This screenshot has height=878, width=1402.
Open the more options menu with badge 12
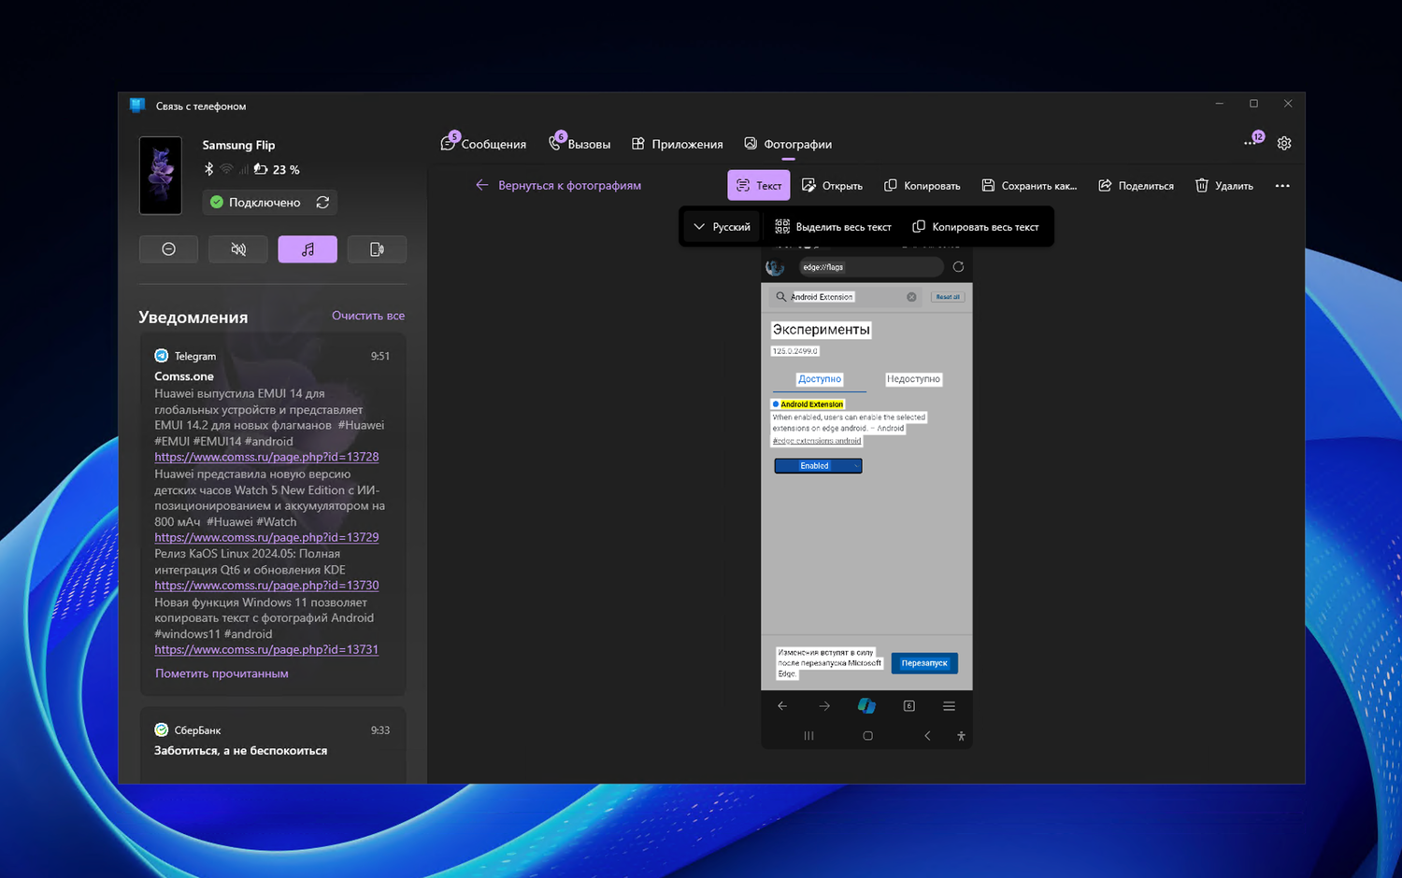click(1251, 143)
